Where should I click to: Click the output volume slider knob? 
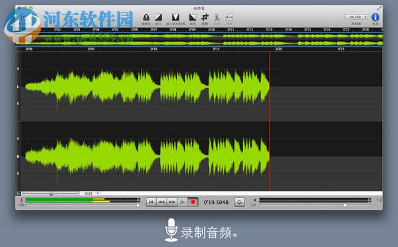[x=345, y=205]
